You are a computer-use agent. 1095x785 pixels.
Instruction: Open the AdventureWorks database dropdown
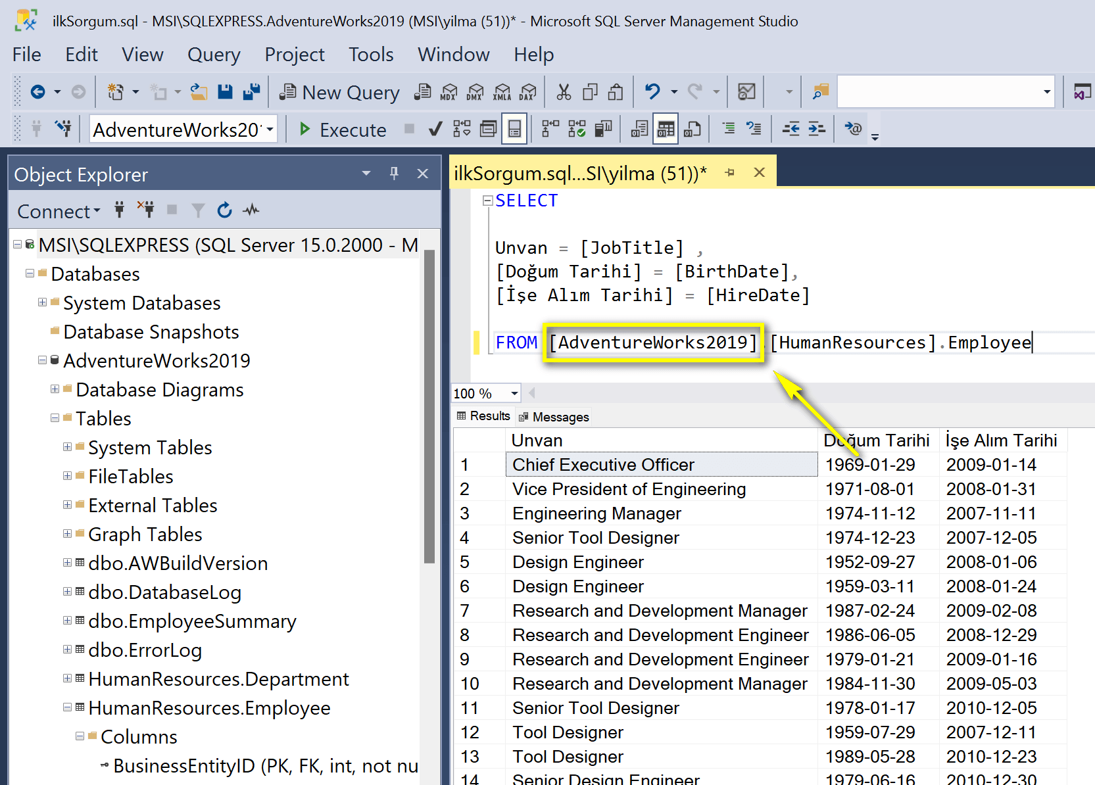point(270,130)
